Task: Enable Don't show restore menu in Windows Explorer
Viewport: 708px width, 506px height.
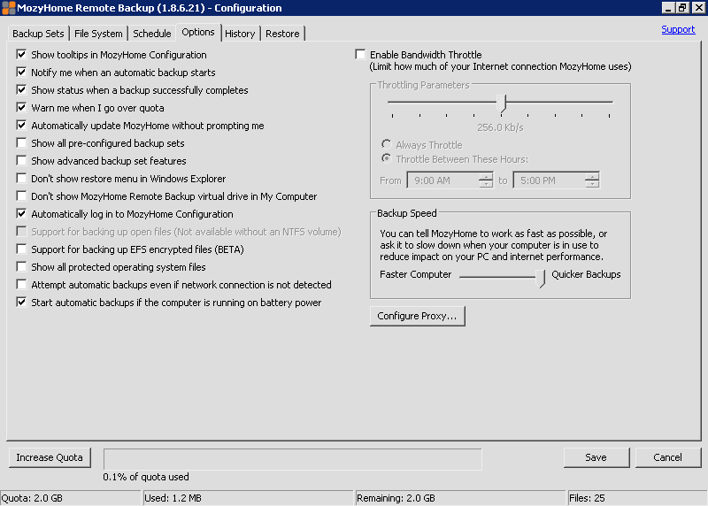Action: [21, 179]
